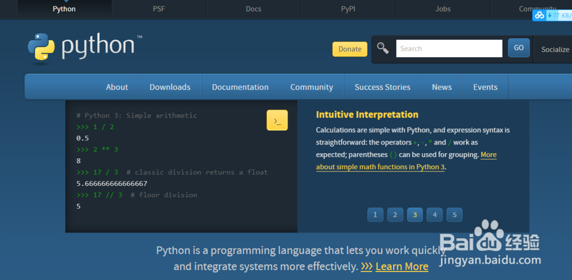
Task: Open the PyPI tab in top bar
Action: tap(348, 9)
